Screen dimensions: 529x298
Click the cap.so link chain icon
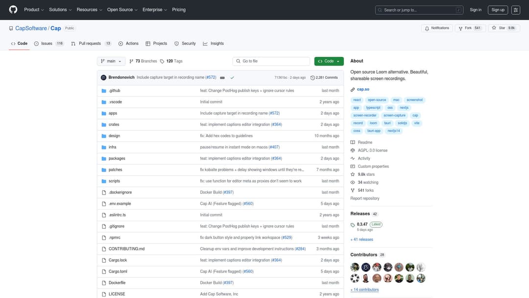click(353, 89)
